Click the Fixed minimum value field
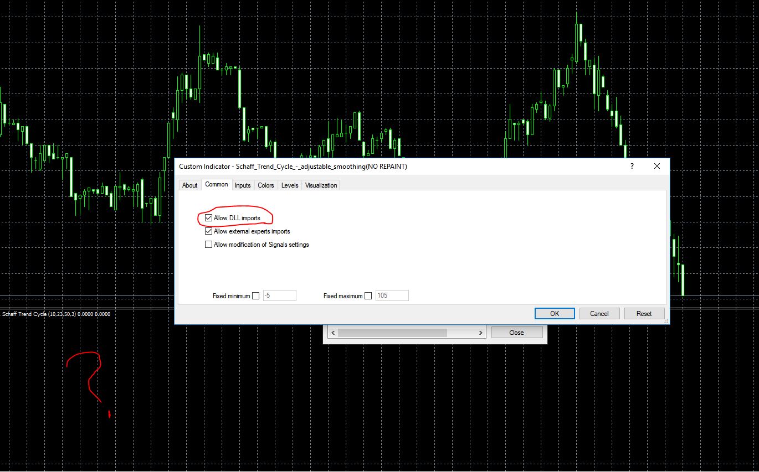759x472 pixels. [279, 295]
